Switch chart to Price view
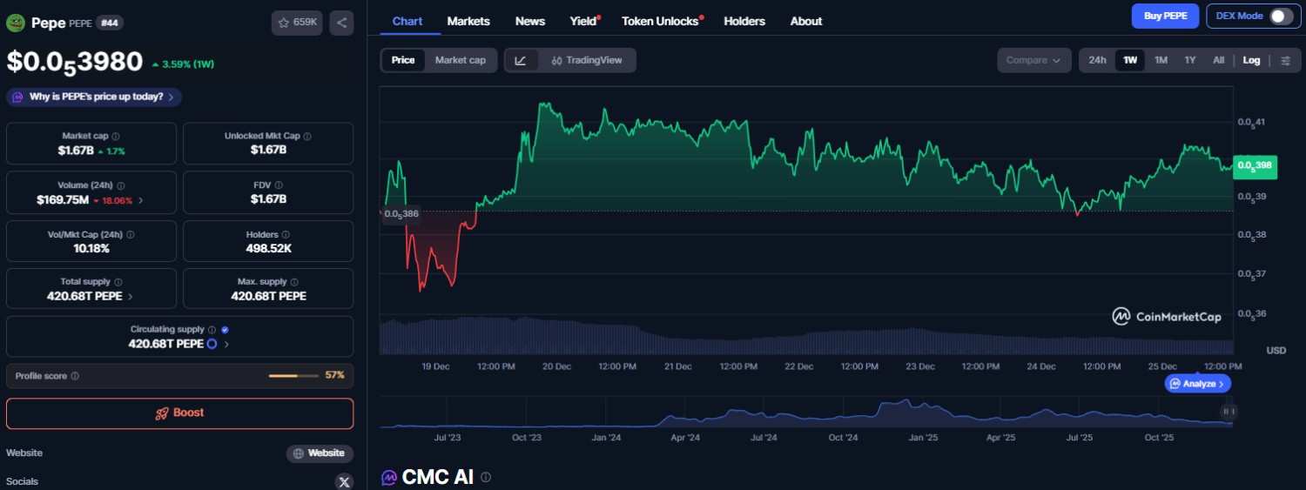The width and height of the screenshot is (1306, 490). click(x=403, y=60)
